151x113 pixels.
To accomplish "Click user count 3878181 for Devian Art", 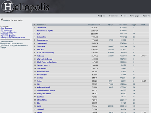I will point(95,28).
